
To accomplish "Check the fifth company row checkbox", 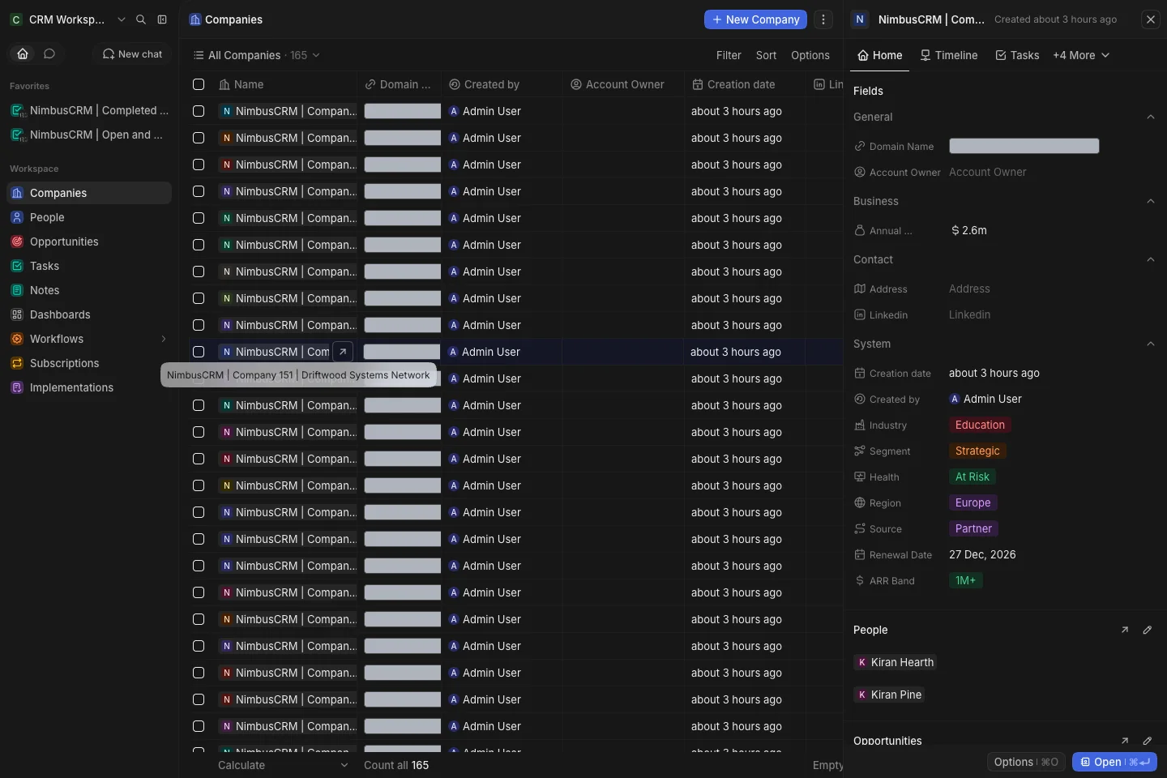I will coord(199,218).
